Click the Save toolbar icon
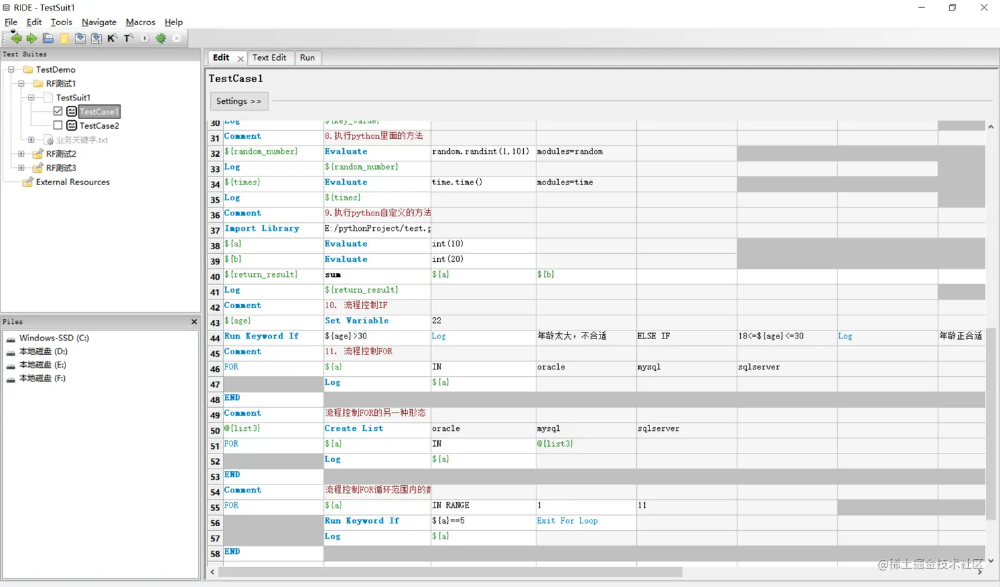1000x587 pixels. click(80, 38)
